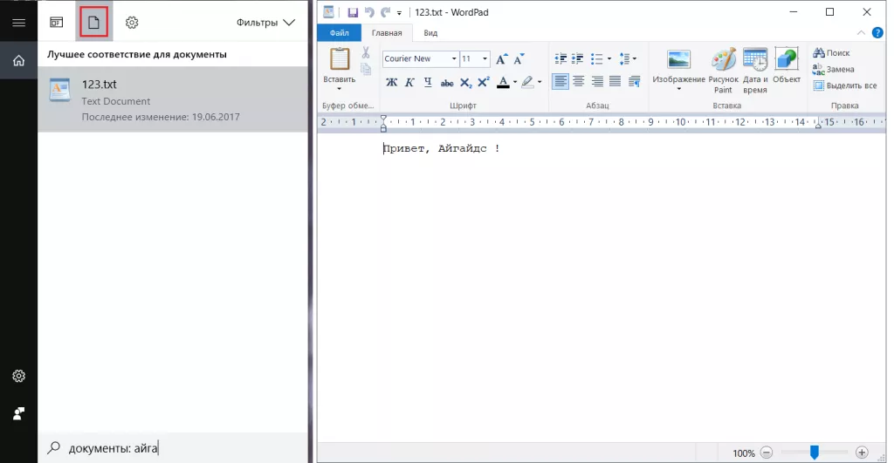Zoom out with the minus button
This screenshot has height=463, width=894.
[767, 453]
